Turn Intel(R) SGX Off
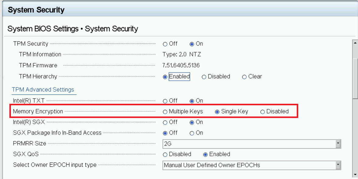Viewport: 358px width, 179px height. tap(165, 122)
